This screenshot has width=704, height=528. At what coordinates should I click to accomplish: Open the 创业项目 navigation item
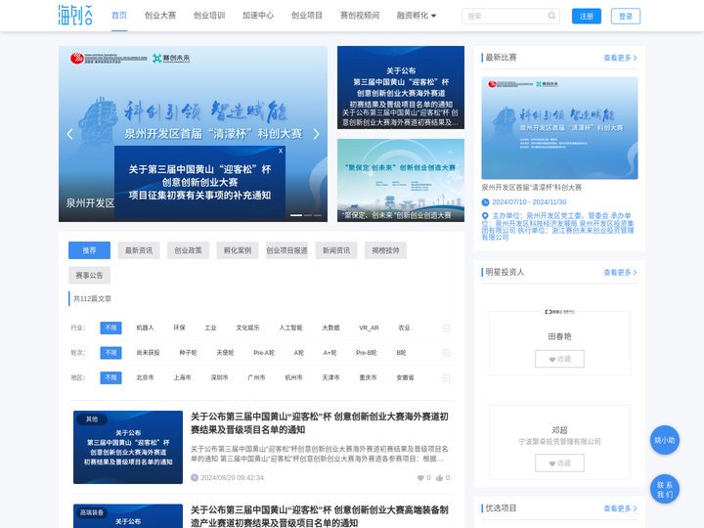tap(307, 16)
